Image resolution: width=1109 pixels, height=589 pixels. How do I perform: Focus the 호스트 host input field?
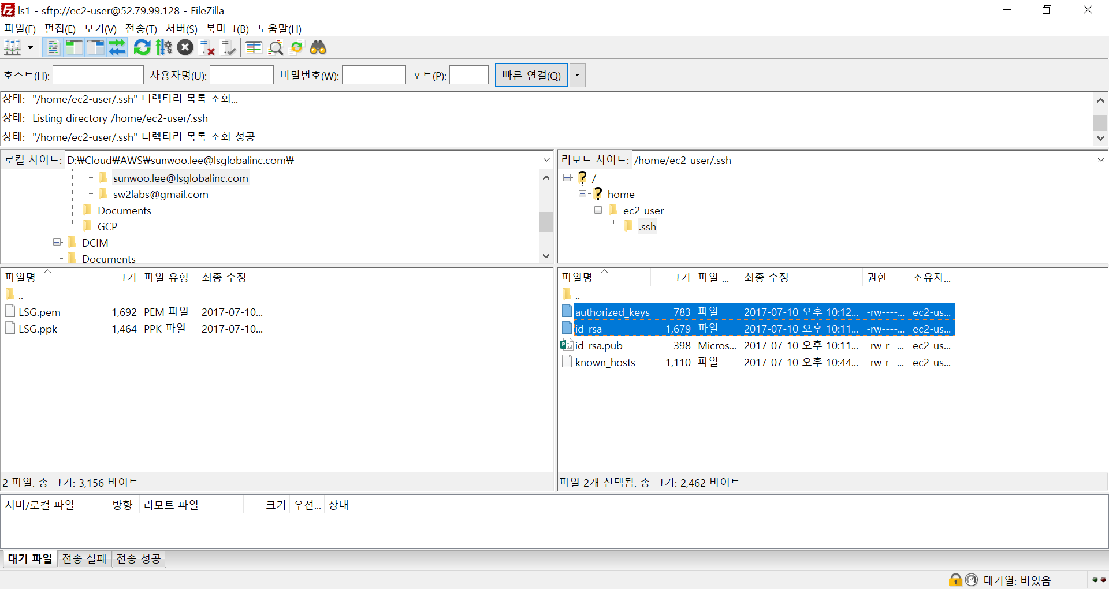click(98, 75)
